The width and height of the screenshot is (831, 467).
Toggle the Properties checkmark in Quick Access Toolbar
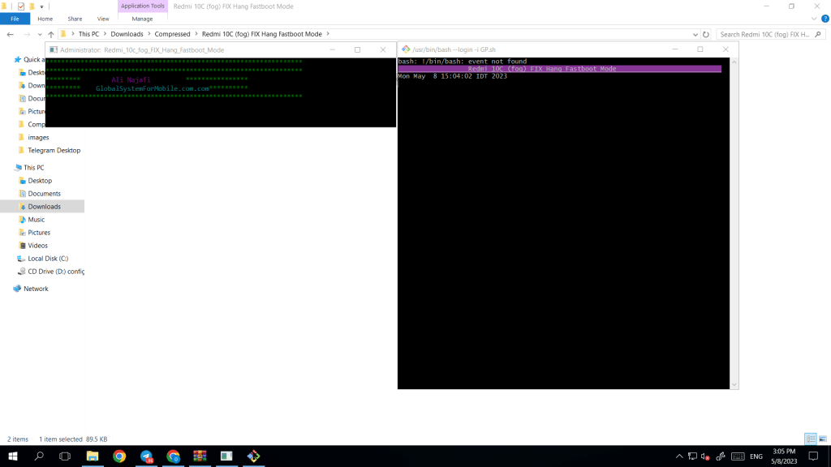[21, 6]
